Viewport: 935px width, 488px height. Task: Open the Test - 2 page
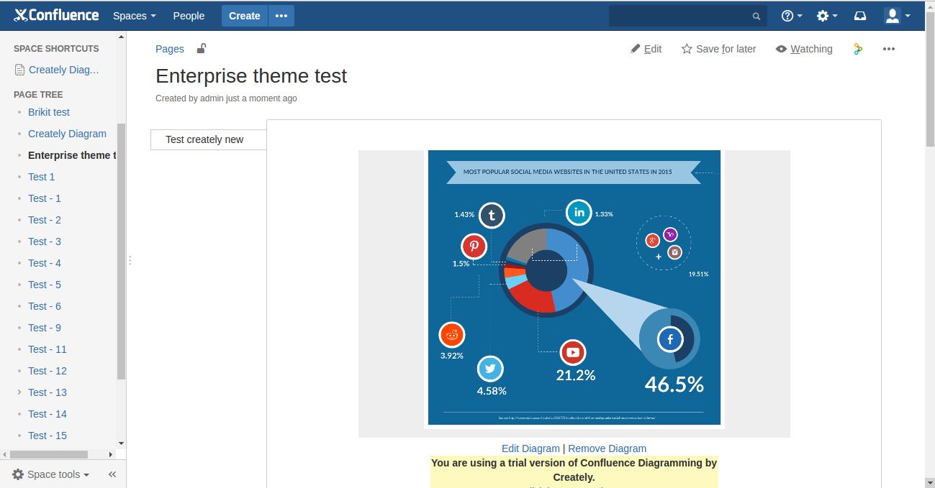click(x=45, y=220)
